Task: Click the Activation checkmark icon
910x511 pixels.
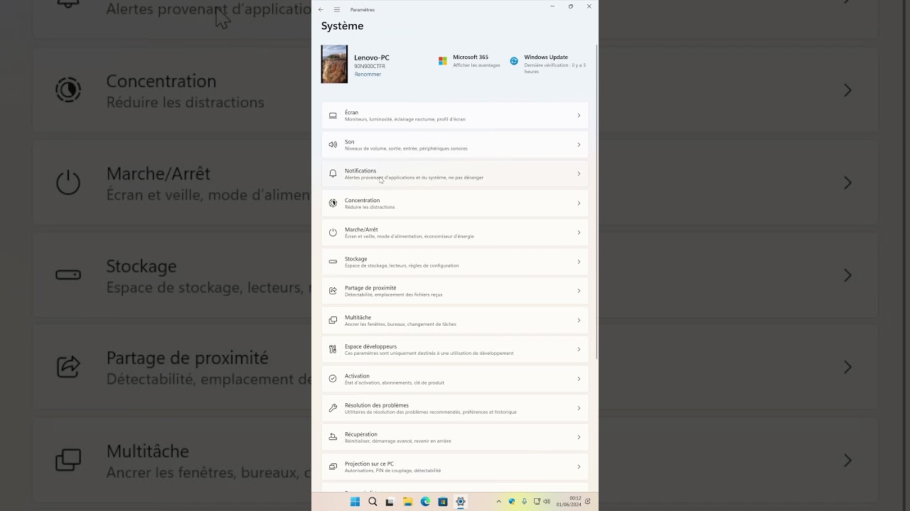Action: point(333,379)
